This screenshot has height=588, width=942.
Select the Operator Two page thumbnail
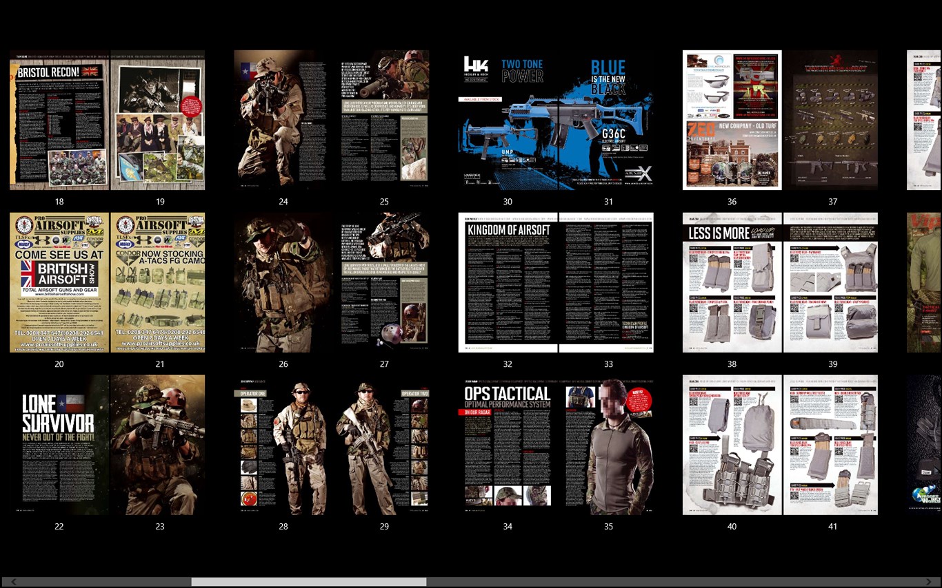382,445
